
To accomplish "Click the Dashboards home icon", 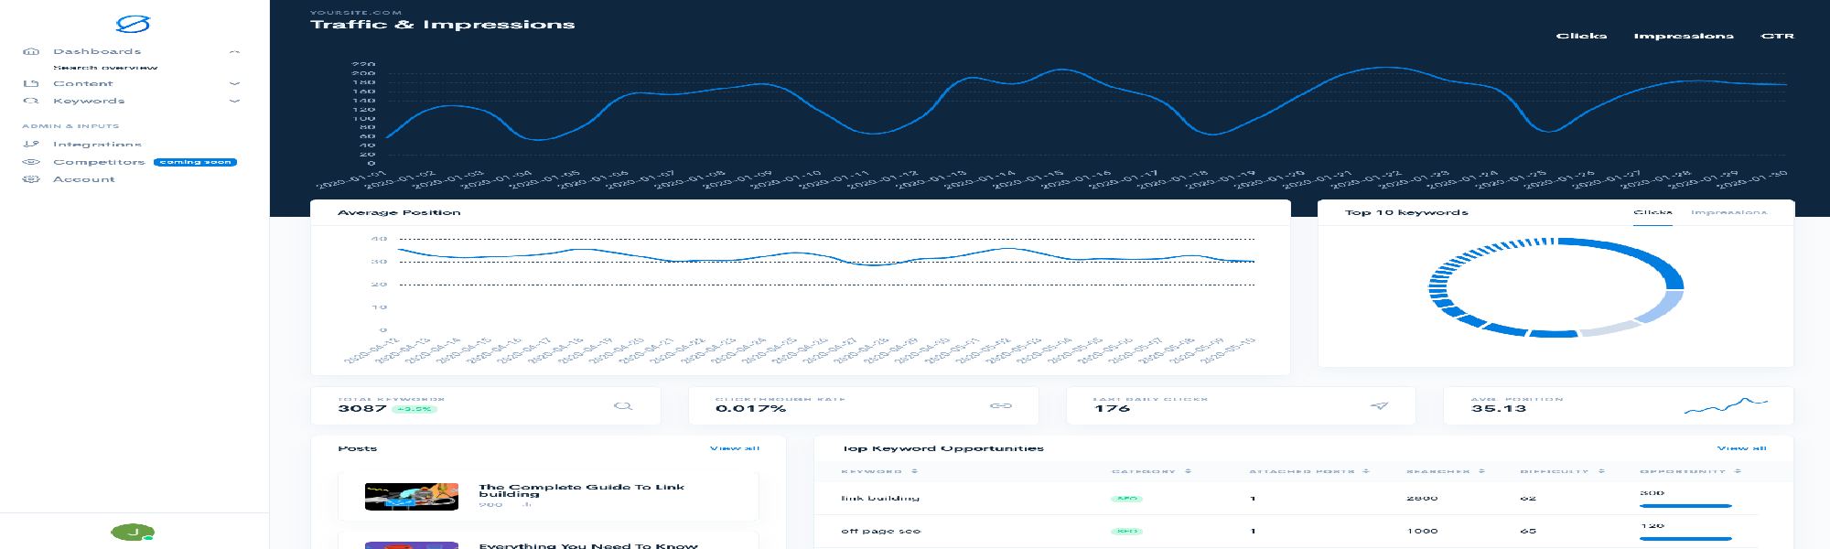I will pos(31,51).
